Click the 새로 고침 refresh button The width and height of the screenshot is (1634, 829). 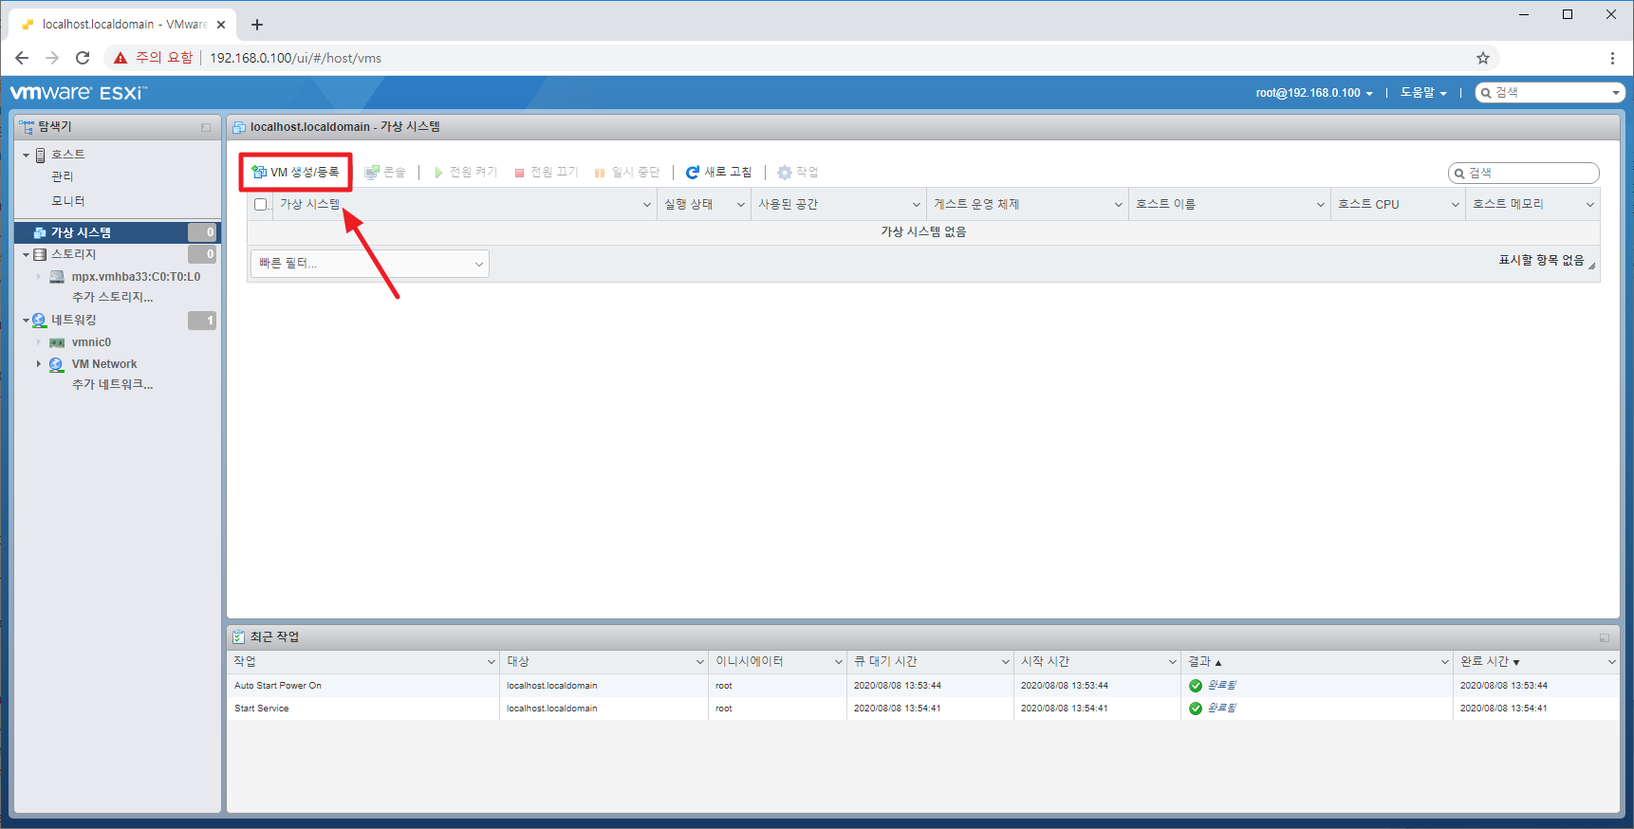pyautogui.click(x=718, y=172)
